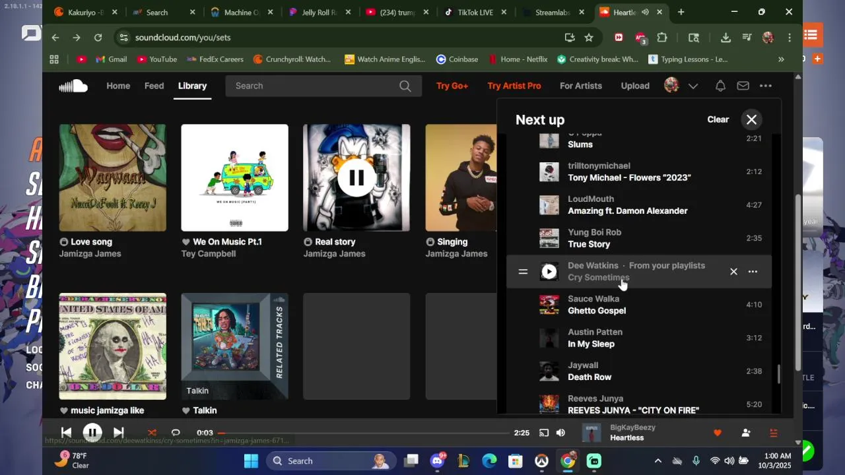Bookmark this page with the star
The height and width of the screenshot is (475, 845).
[x=589, y=38]
